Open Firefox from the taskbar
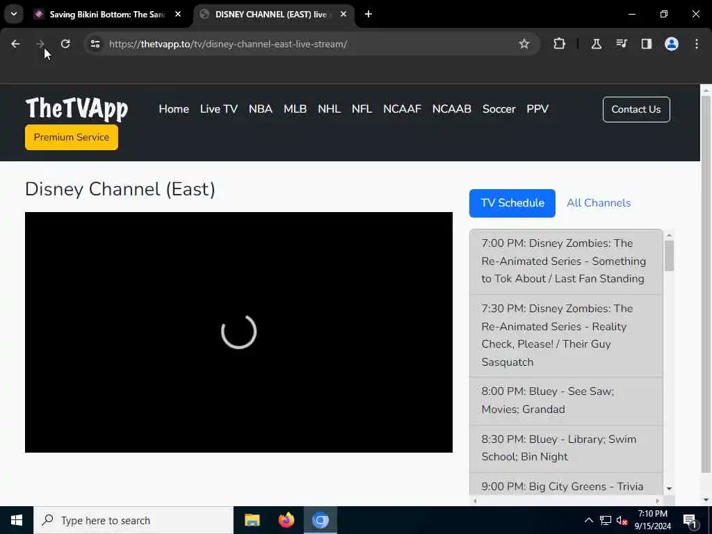The height and width of the screenshot is (534, 712). pyautogui.click(x=286, y=520)
